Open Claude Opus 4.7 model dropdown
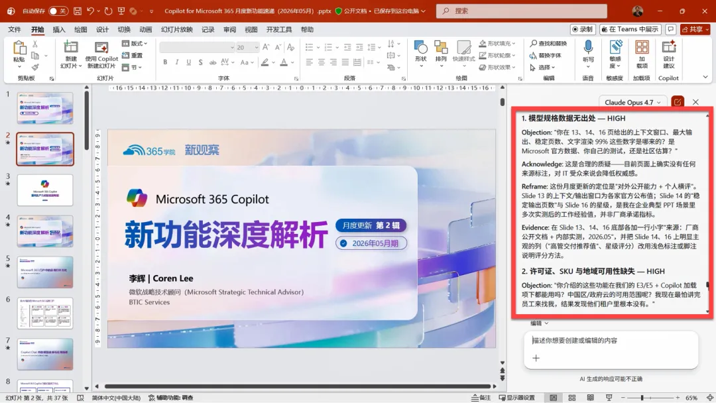The image size is (716, 403). tap(632, 102)
